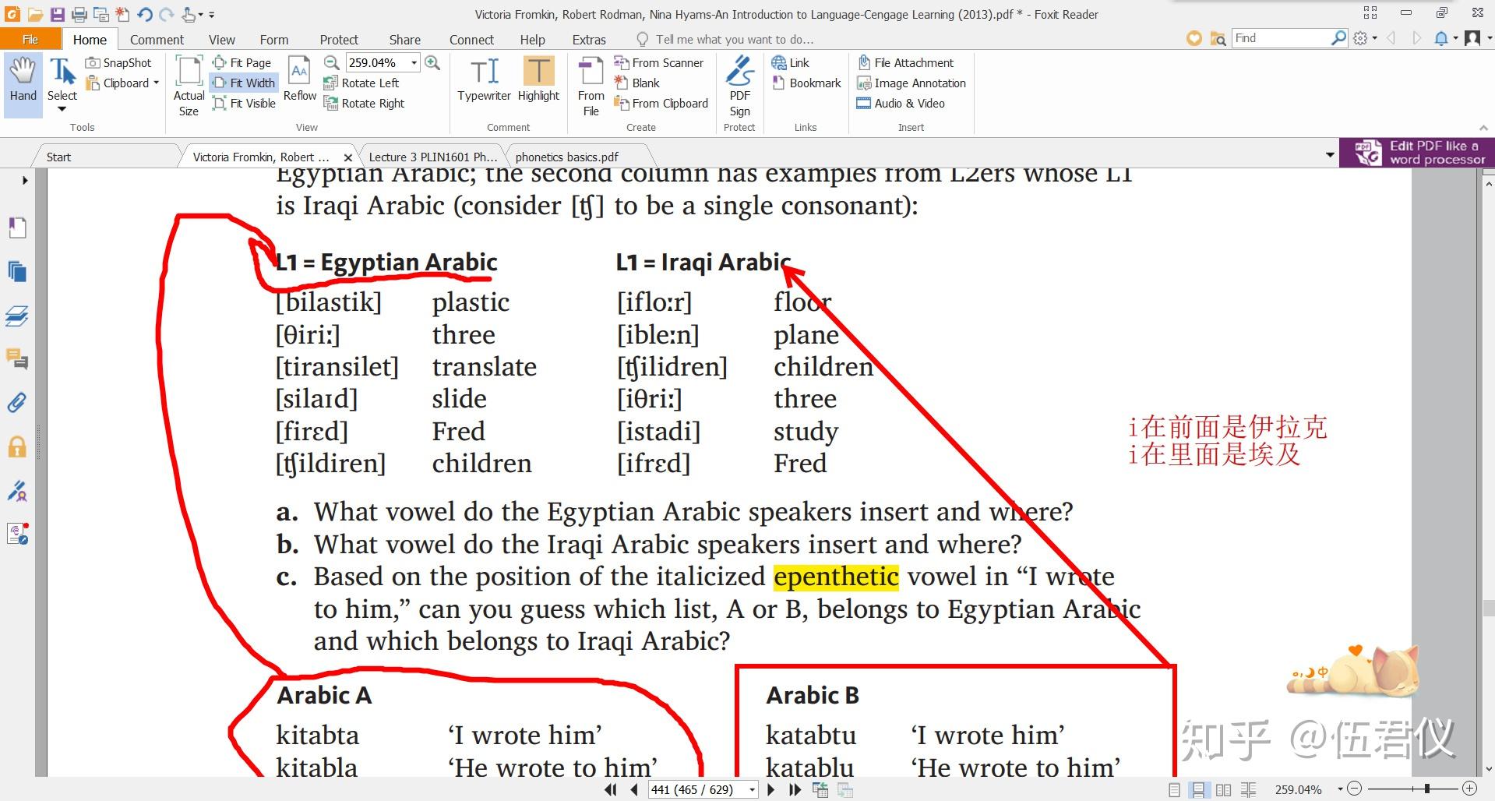Viewport: 1495px width, 801px height.
Task: Open a file using the folder icon
Action: (x=35, y=14)
